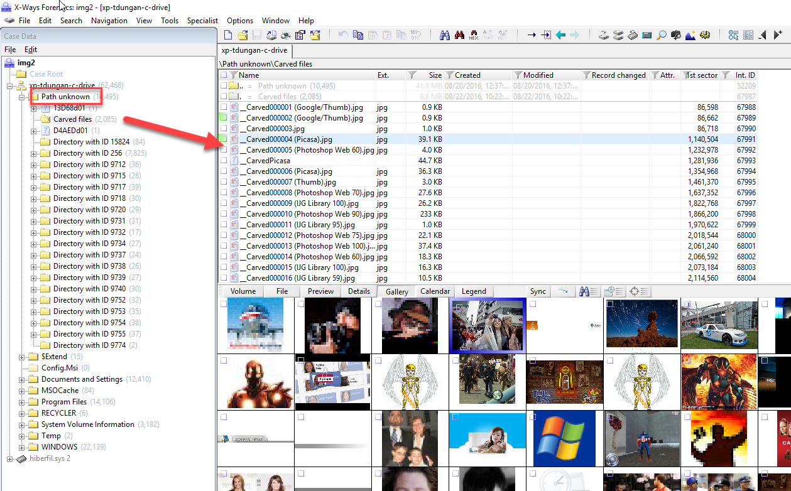Image resolution: width=791 pixels, height=491 pixels.
Task: Click the wavy line toggle next to Sync
Action: coord(564,291)
